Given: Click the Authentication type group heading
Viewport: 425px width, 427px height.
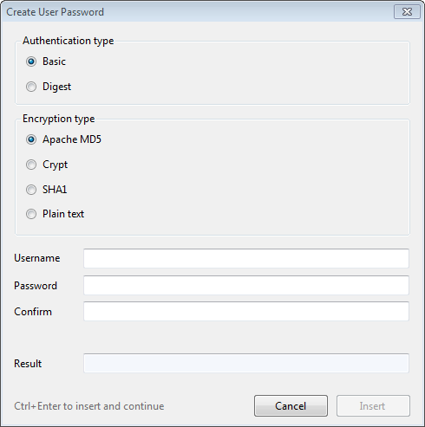Looking at the screenshot, I should click(69, 41).
